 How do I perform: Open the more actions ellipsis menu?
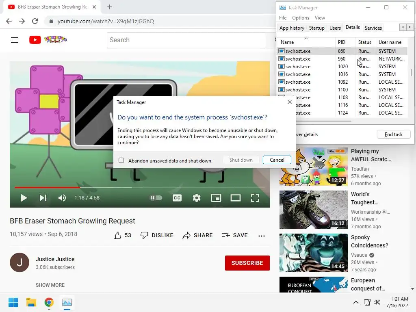pyautogui.click(x=262, y=236)
